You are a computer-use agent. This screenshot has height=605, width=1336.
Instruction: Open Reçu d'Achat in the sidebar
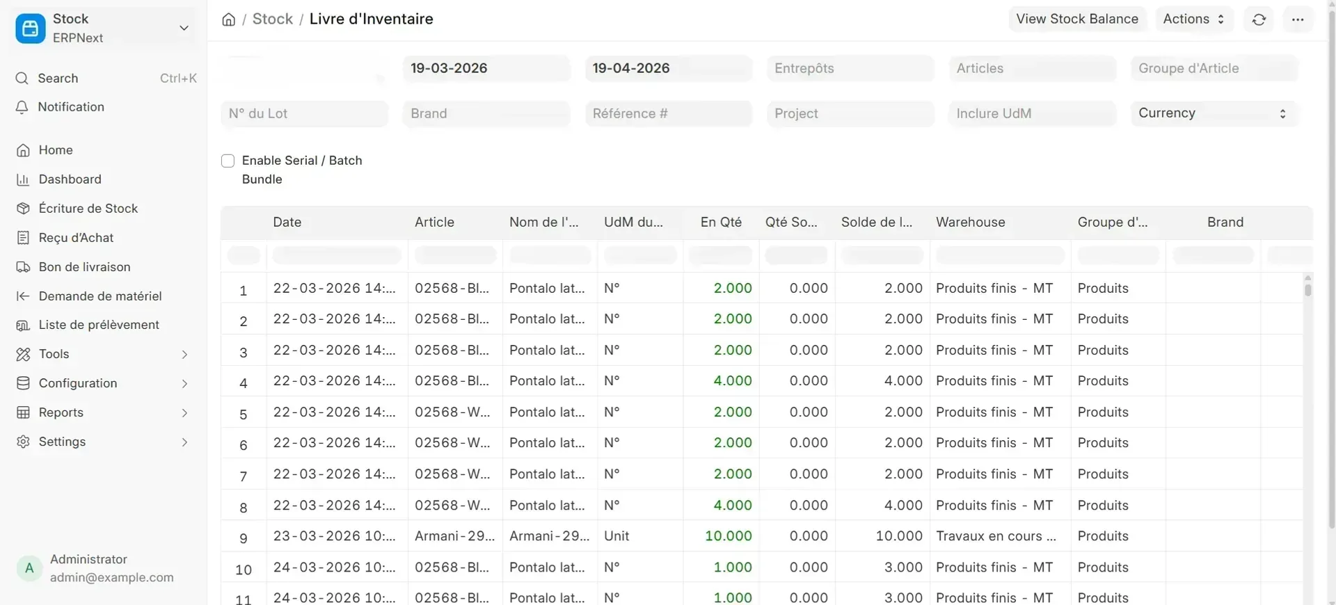[x=76, y=238]
